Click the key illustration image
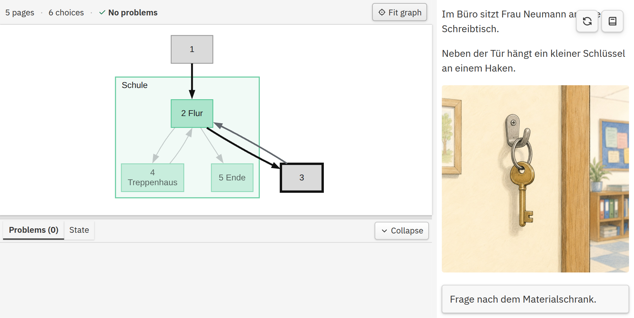 (535, 179)
